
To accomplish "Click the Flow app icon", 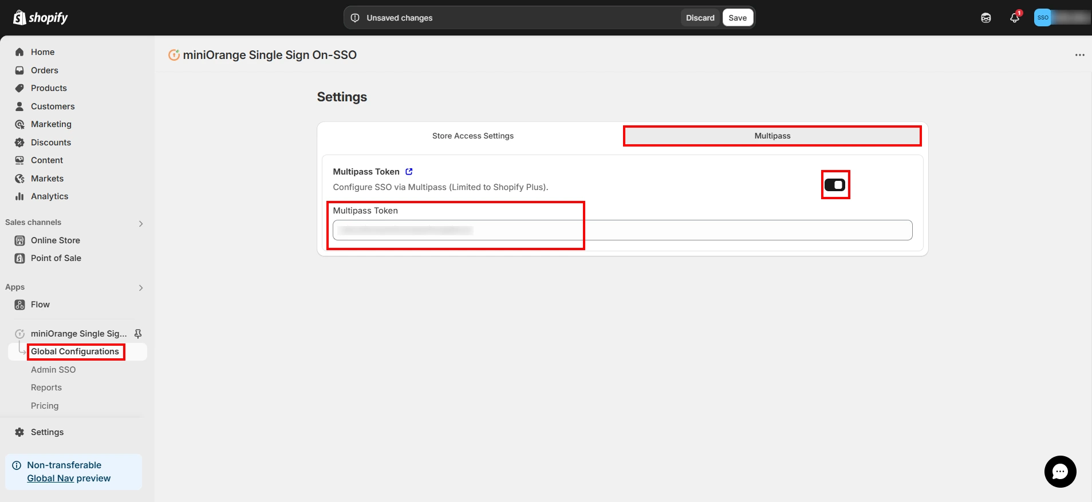I will pos(19,305).
